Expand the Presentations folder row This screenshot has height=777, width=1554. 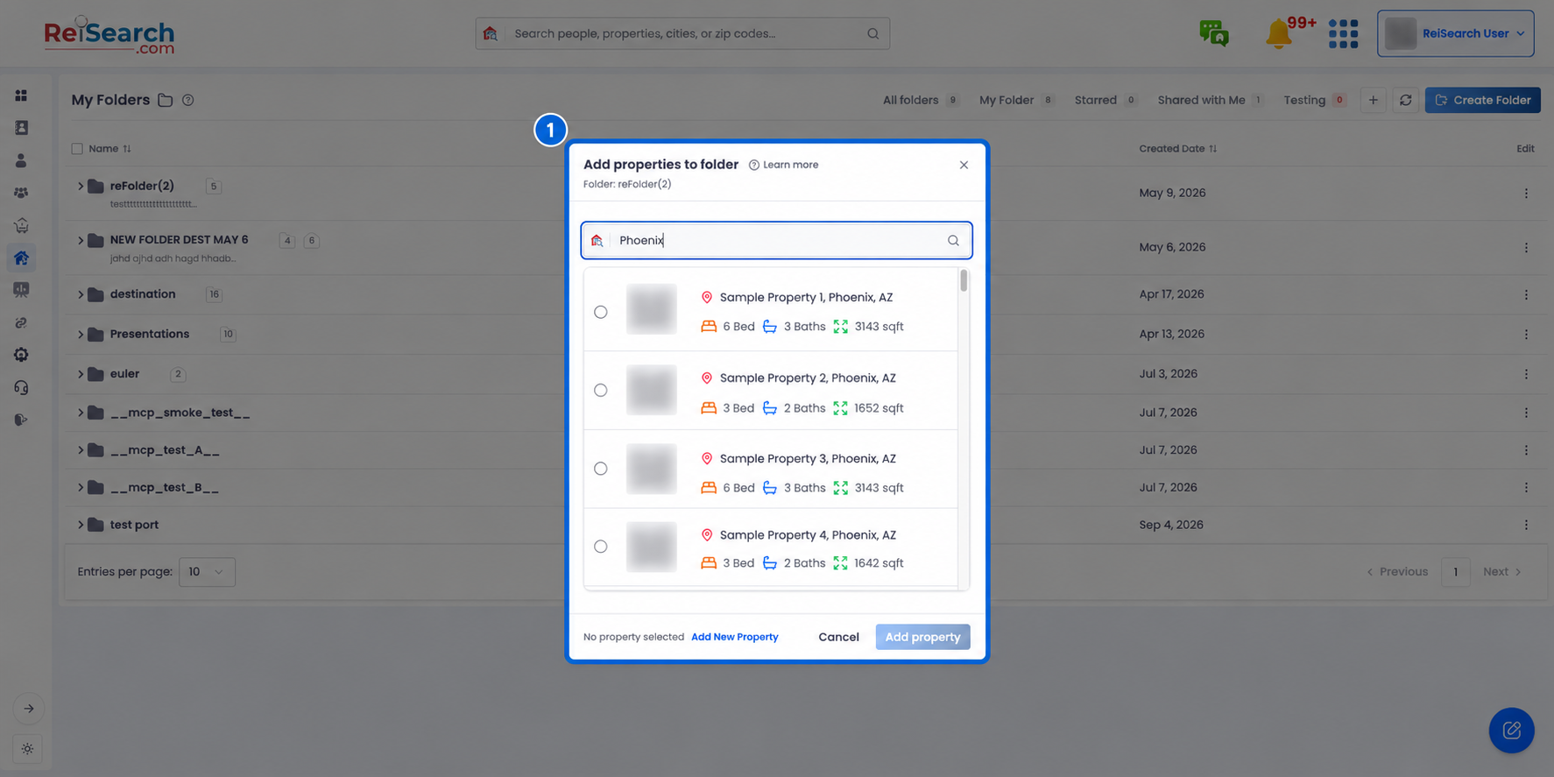[x=81, y=335]
